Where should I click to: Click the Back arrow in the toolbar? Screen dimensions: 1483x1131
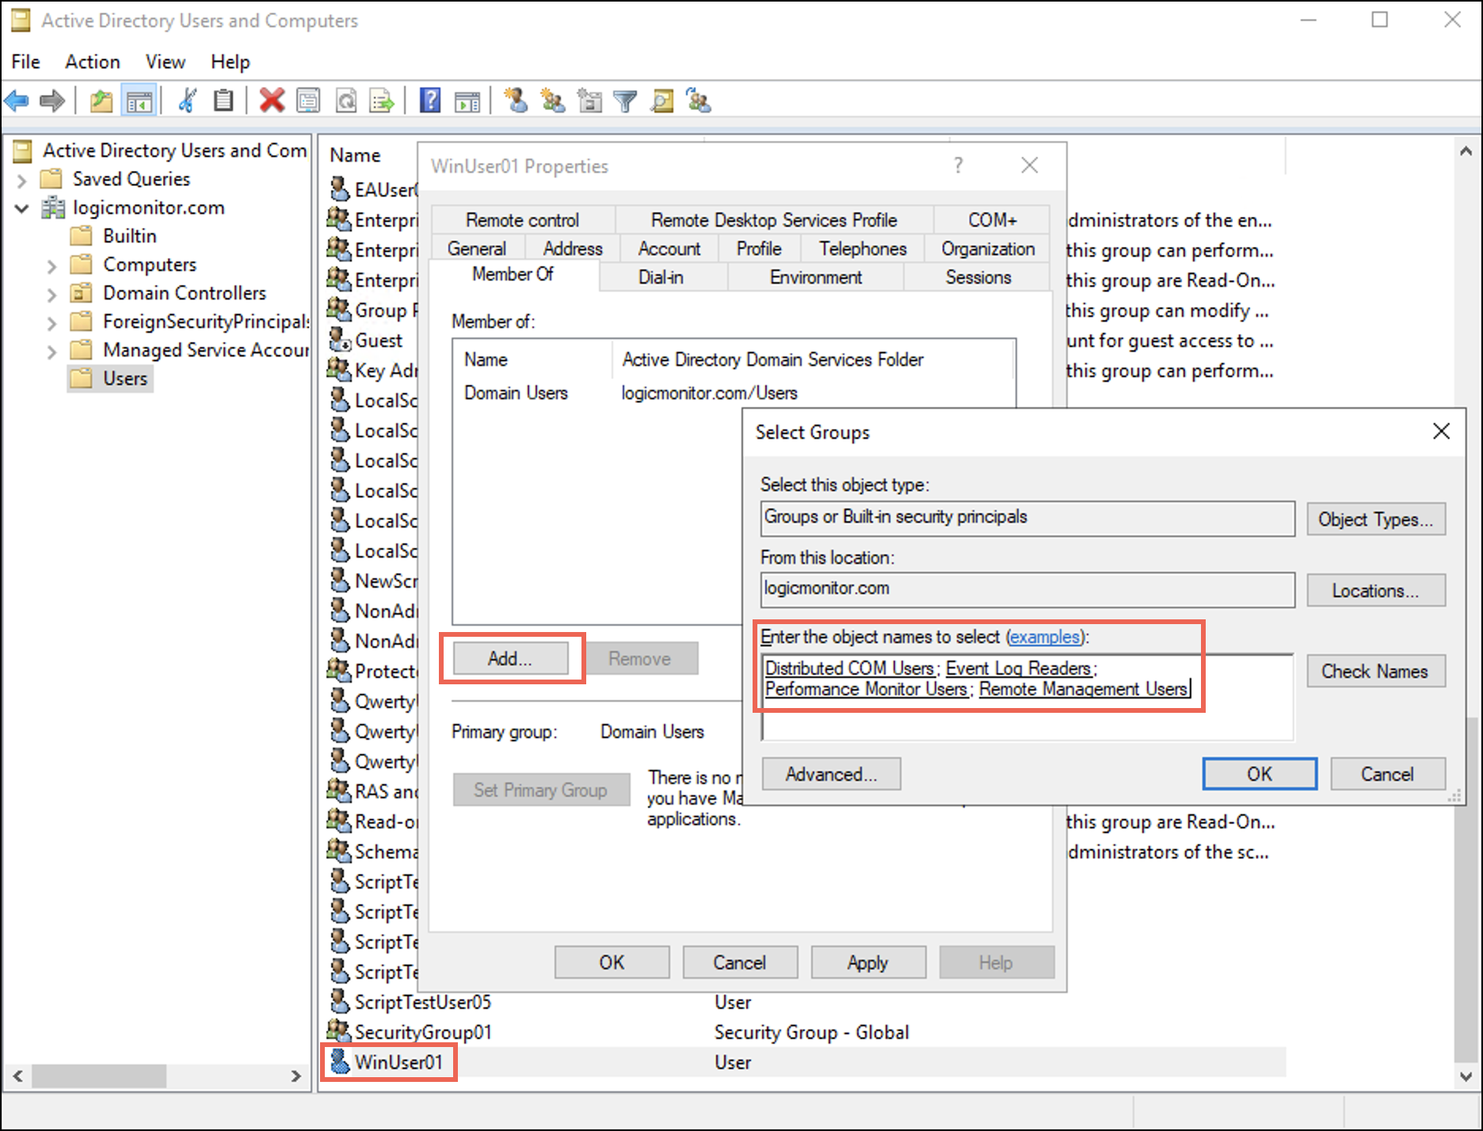pyautogui.click(x=17, y=101)
